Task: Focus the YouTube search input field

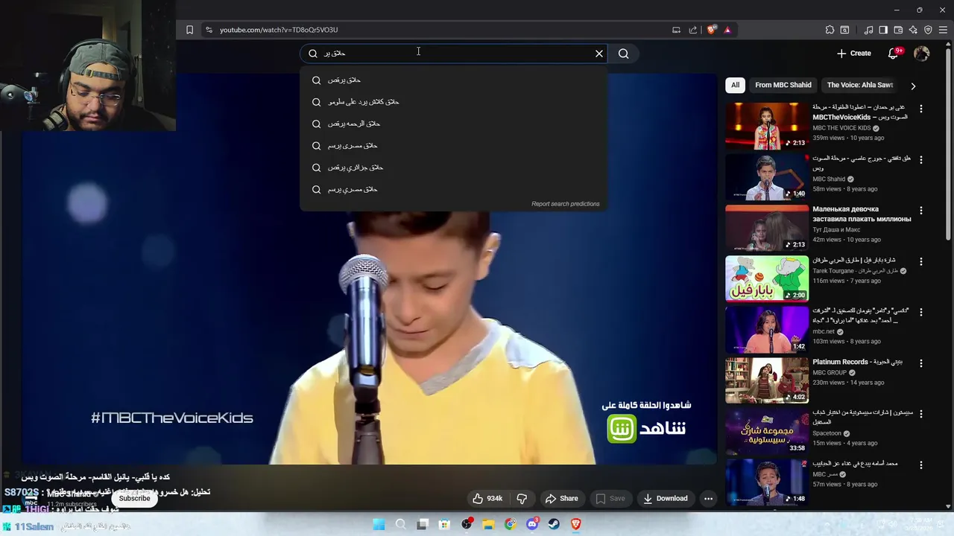Action: [x=455, y=54]
